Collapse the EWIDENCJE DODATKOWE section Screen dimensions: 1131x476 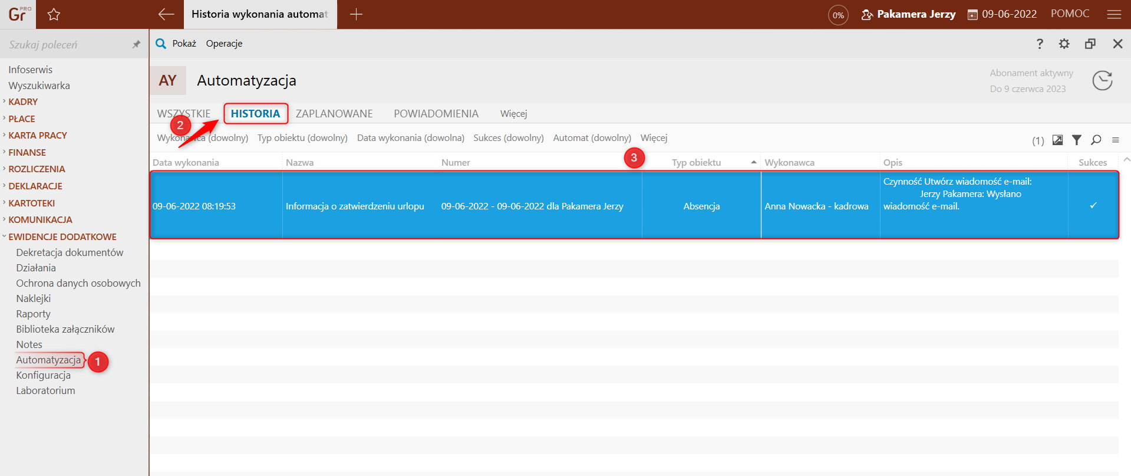[62, 237]
